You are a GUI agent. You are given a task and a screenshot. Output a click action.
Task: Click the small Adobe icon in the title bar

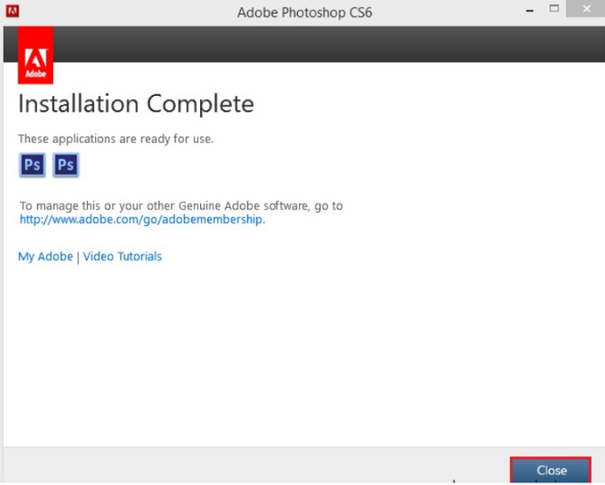(13, 11)
